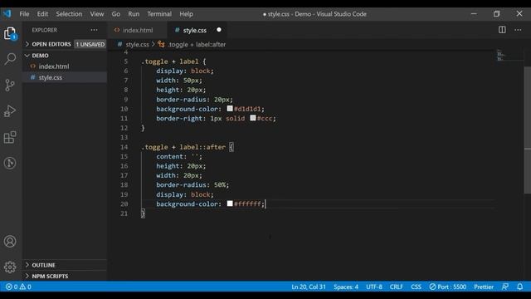Open the Extensions view
This screenshot has width=531, height=299.
[x=10, y=137]
